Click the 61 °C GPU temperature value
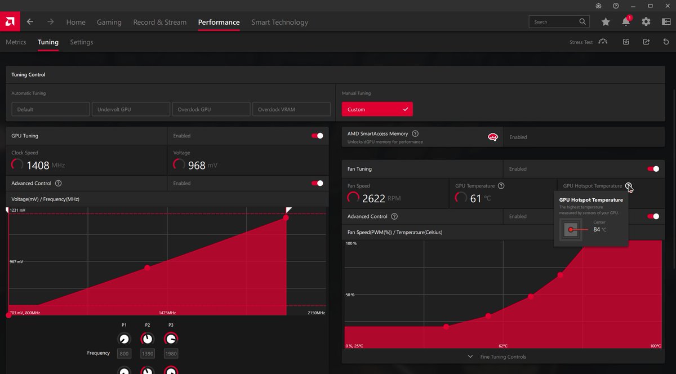Viewport: 676px width, 374px height. pos(481,198)
